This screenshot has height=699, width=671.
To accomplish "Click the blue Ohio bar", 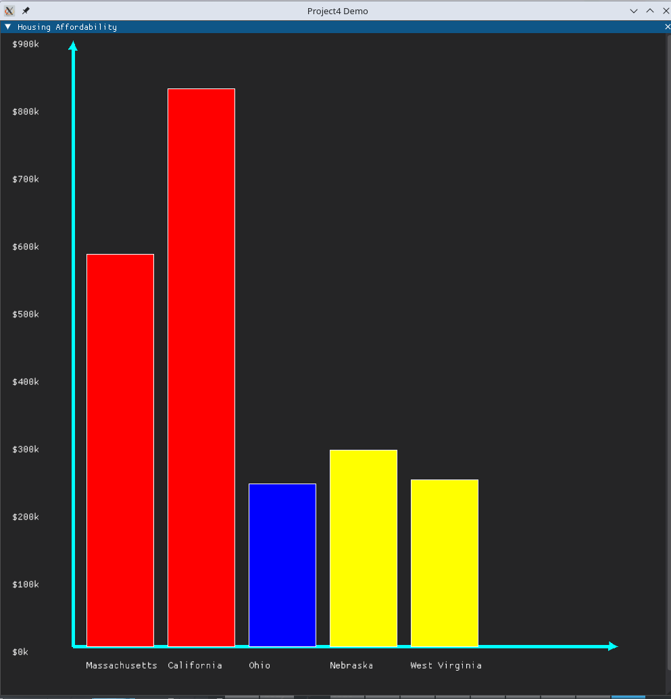I will point(282,565).
